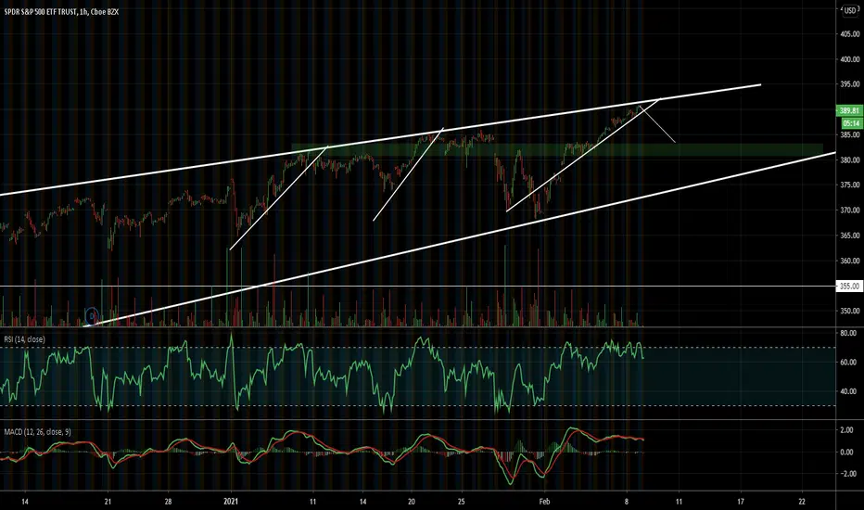Click the 380.00 price axis label

click(850, 160)
